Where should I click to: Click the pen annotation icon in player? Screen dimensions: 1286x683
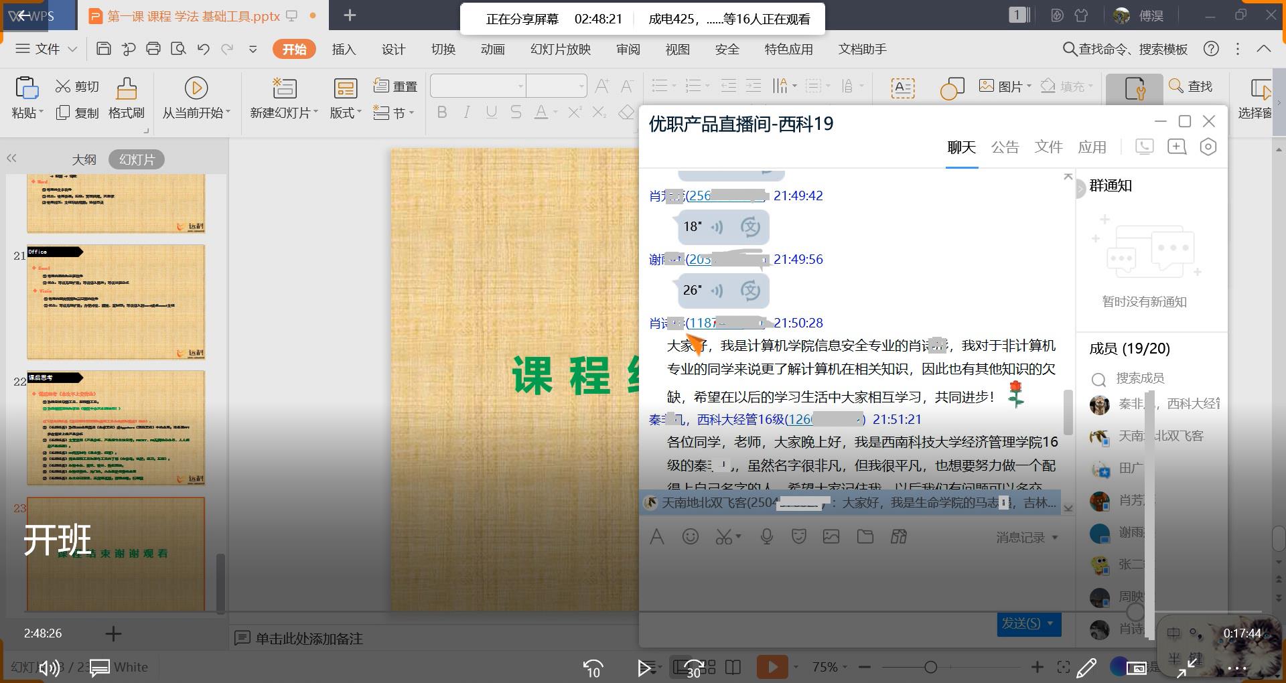1086,667
